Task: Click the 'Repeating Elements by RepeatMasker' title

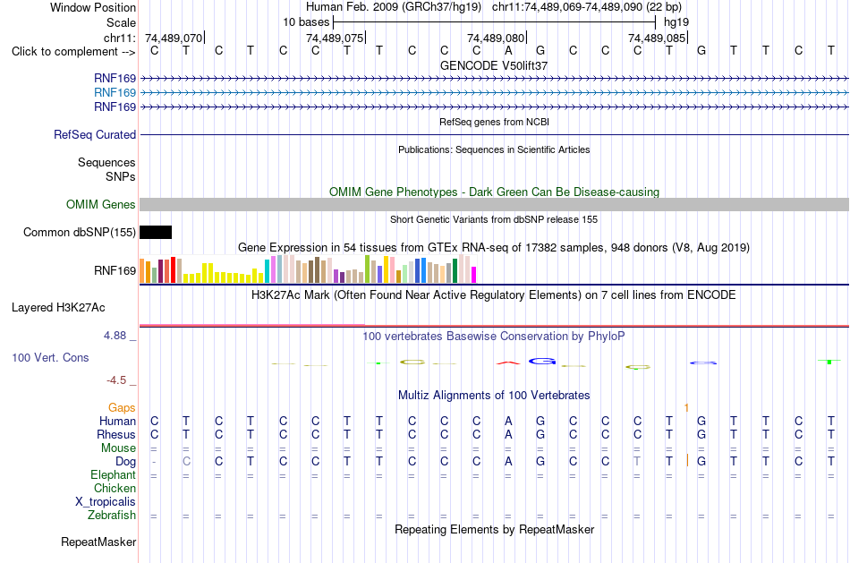Action: [x=494, y=530]
